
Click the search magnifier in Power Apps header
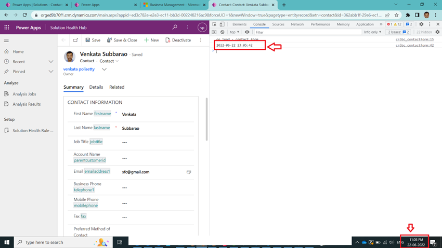(x=175, y=27)
